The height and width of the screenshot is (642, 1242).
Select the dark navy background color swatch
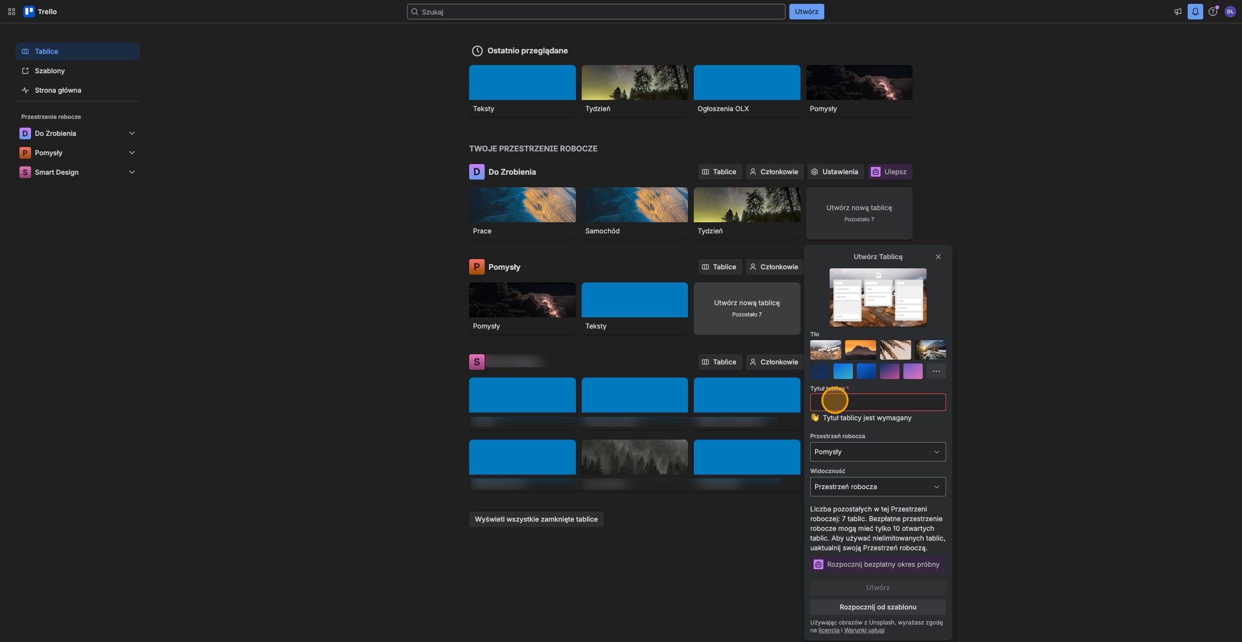coord(820,371)
